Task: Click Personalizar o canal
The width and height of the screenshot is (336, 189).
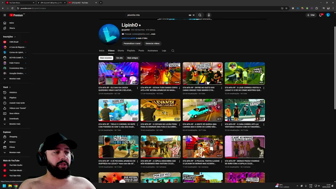Action: click(132, 44)
